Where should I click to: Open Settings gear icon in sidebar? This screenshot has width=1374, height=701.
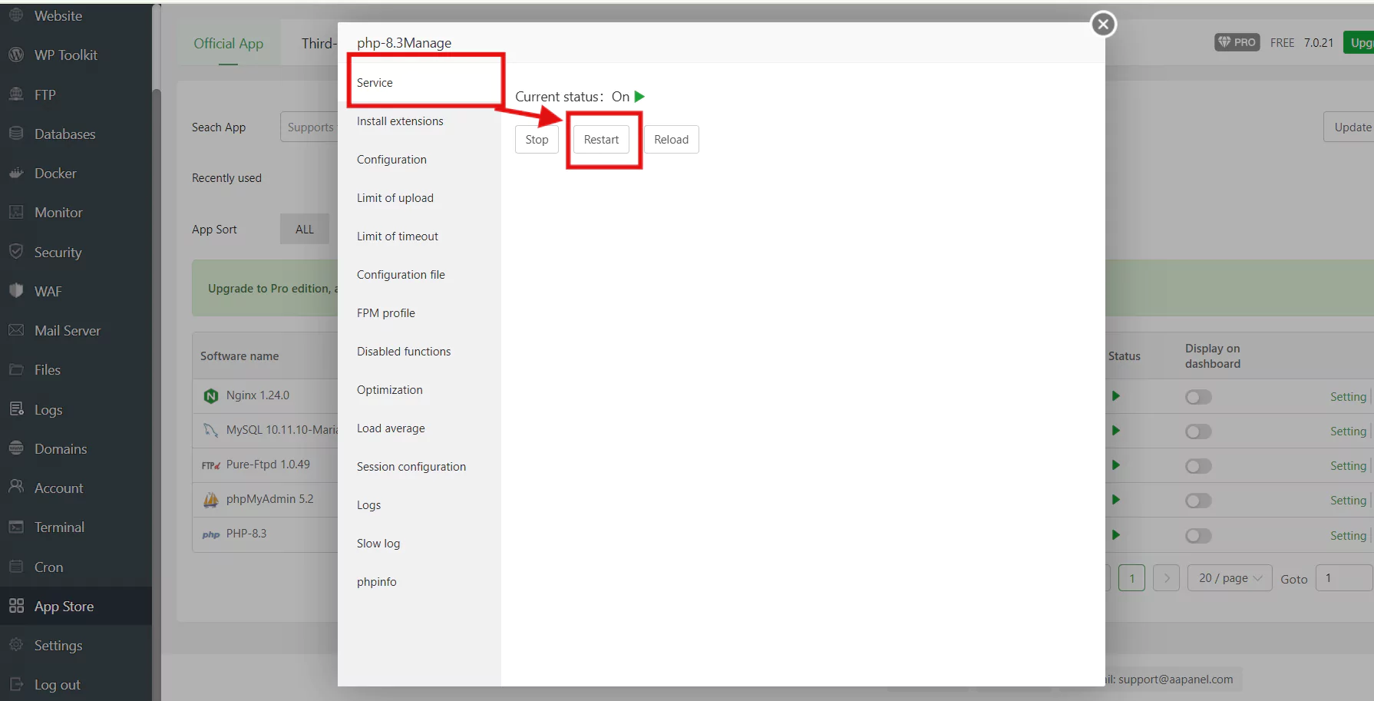click(x=16, y=645)
